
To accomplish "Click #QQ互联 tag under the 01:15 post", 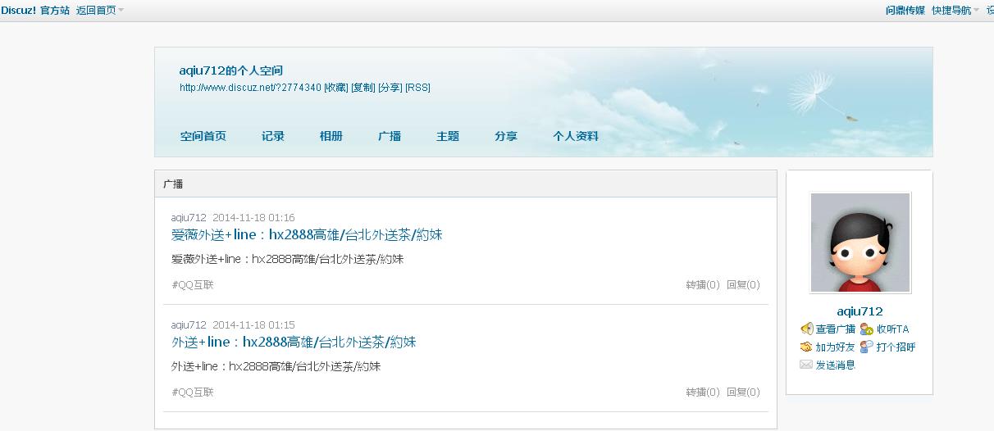I will tap(193, 392).
